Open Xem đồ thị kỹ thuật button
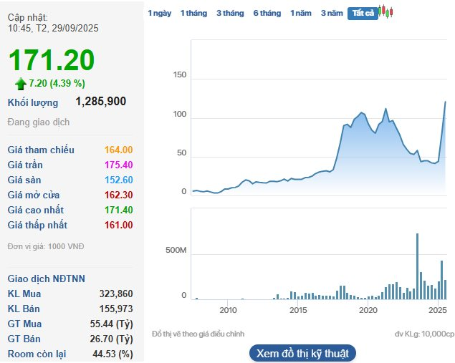 tap(302, 353)
